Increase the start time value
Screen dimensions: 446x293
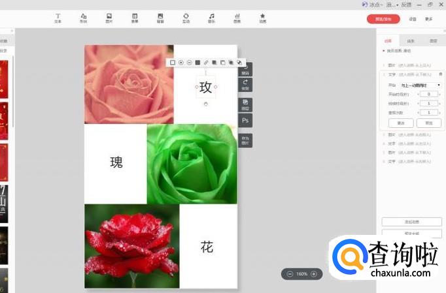(439, 94)
